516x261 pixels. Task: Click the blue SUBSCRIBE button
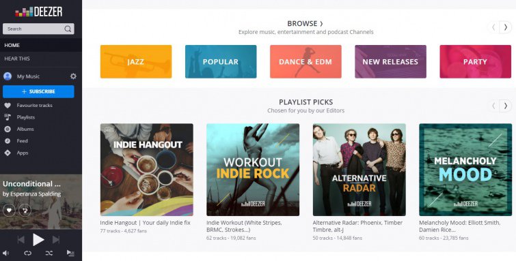(x=38, y=91)
